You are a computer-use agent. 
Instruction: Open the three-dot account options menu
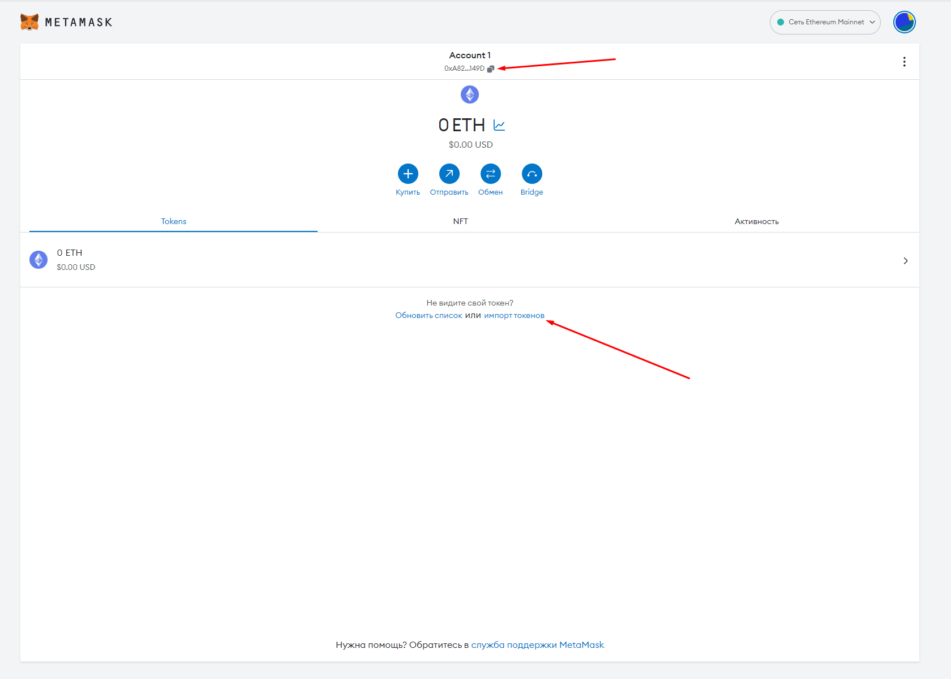[x=904, y=61]
